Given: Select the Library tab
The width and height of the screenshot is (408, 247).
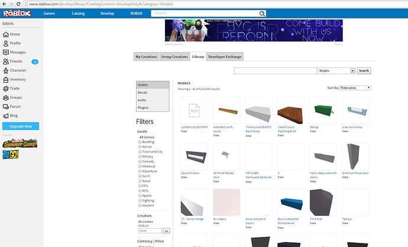Looking at the screenshot, I should (x=198, y=56).
